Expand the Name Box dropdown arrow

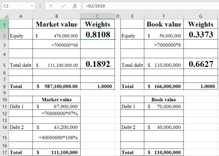click(32, 6)
